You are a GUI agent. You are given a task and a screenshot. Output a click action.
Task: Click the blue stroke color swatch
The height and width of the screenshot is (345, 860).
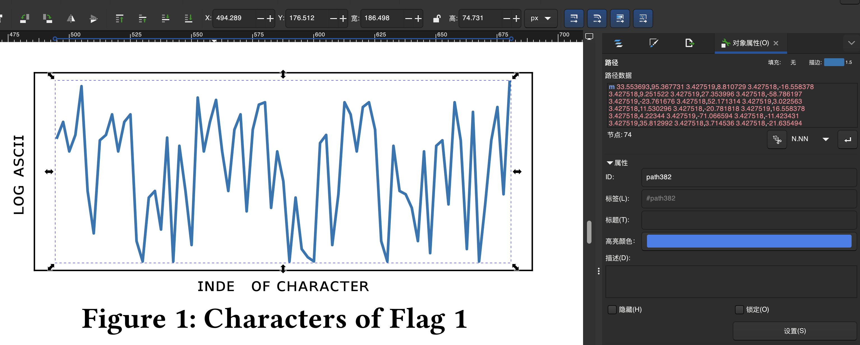[834, 62]
